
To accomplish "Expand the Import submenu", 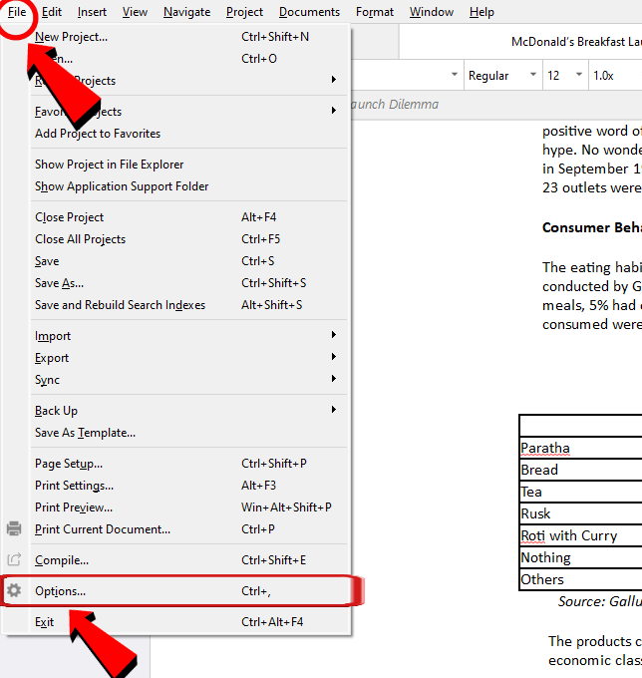I will [x=189, y=336].
